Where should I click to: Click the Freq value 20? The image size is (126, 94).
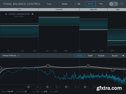point(25,91)
